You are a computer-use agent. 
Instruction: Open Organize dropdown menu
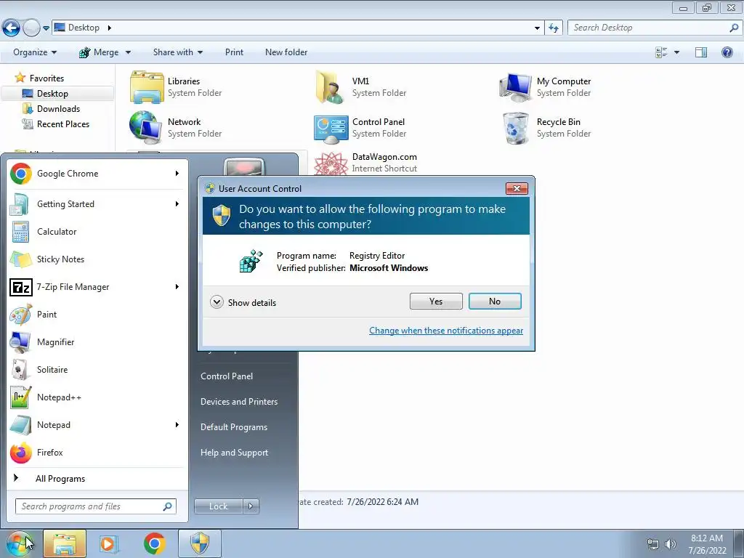click(x=35, y=52)
